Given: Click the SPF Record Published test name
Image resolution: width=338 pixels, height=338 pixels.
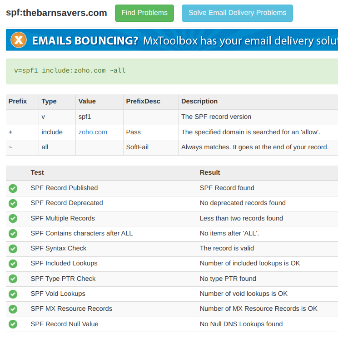Looking at the screenshot, I should [x=65, y=188].
